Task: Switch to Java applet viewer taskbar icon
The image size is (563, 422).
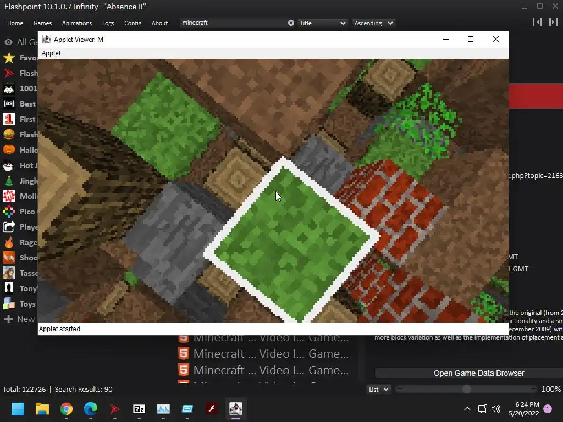Action: pyautogui.click(x=235, y=409)
